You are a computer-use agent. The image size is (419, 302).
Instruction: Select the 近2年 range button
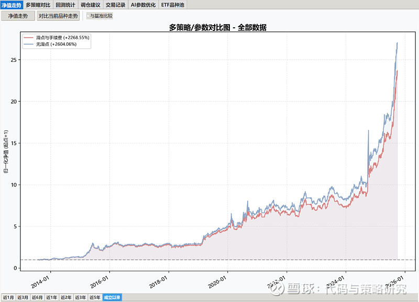pos(66,297)
